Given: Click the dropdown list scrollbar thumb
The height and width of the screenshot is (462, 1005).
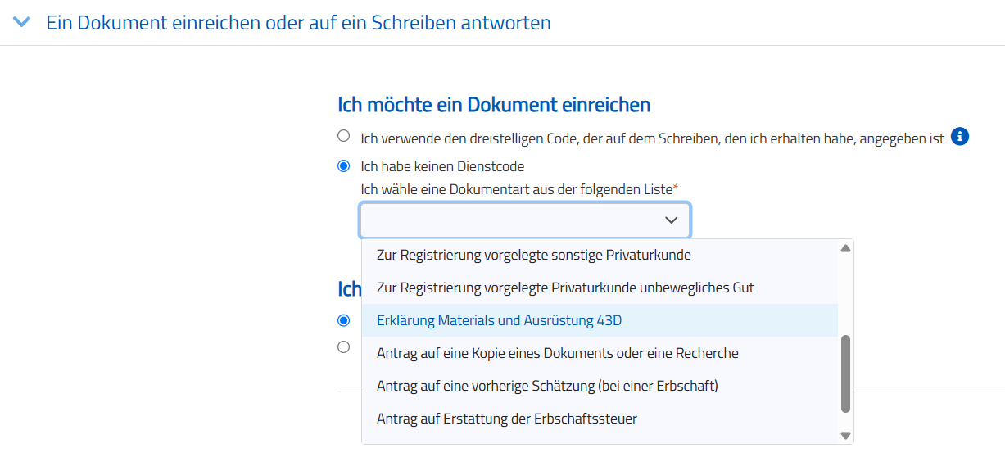Looking at the screenshot, I should (846, 373).
